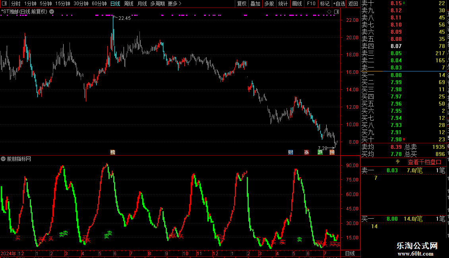Switch to 月线 monthly period
The height and width of the screenshot is (258, 449).
(x=142, y=4)
